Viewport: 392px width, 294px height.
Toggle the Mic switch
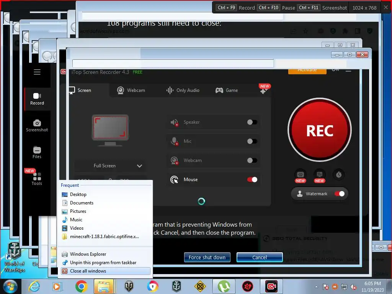tap(252, 141)
